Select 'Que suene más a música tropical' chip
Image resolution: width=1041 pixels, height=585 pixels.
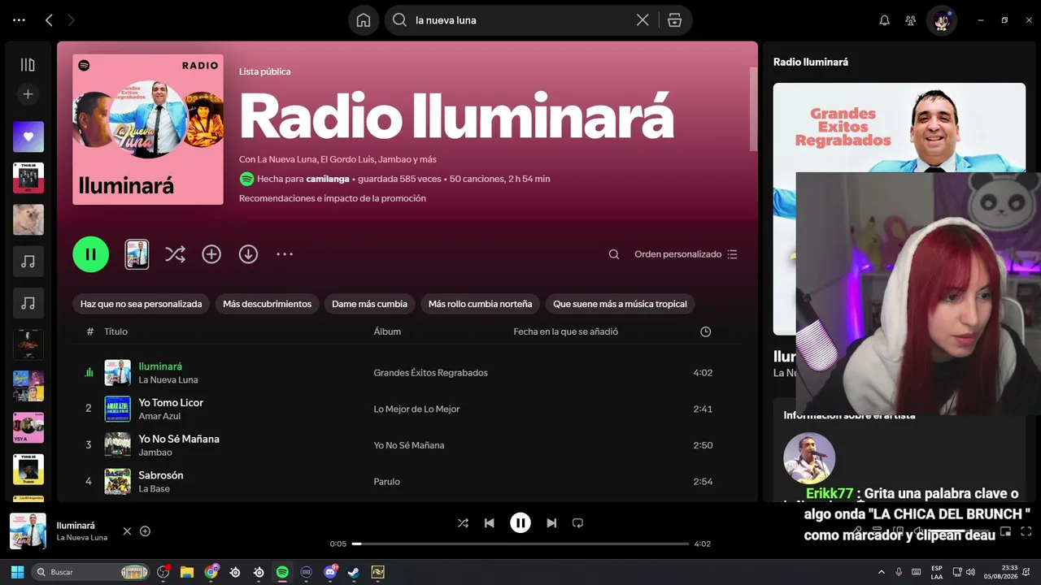(x=620, y=304)
